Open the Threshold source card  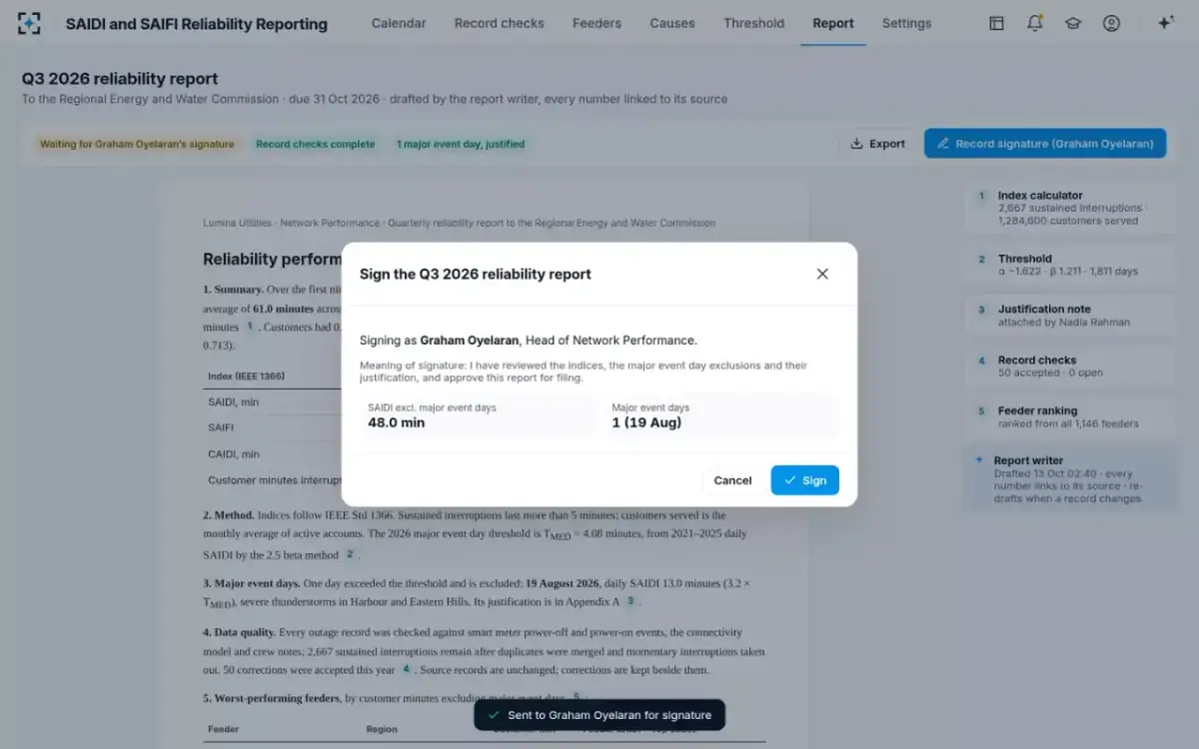(x=1071, y=265)
